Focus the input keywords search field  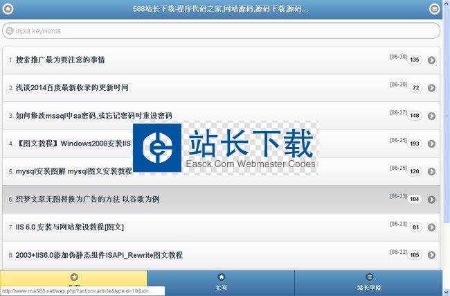[x=221, y=31]
